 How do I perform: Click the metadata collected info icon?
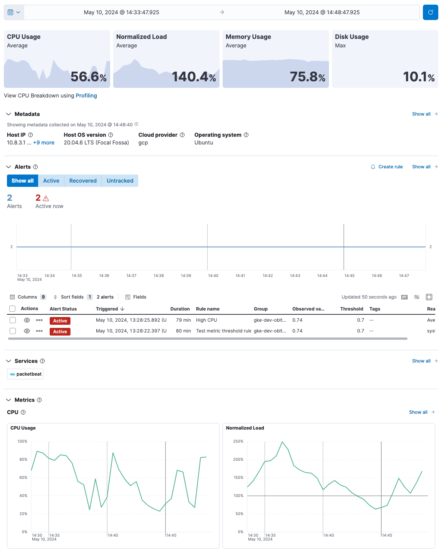[136, 124]
